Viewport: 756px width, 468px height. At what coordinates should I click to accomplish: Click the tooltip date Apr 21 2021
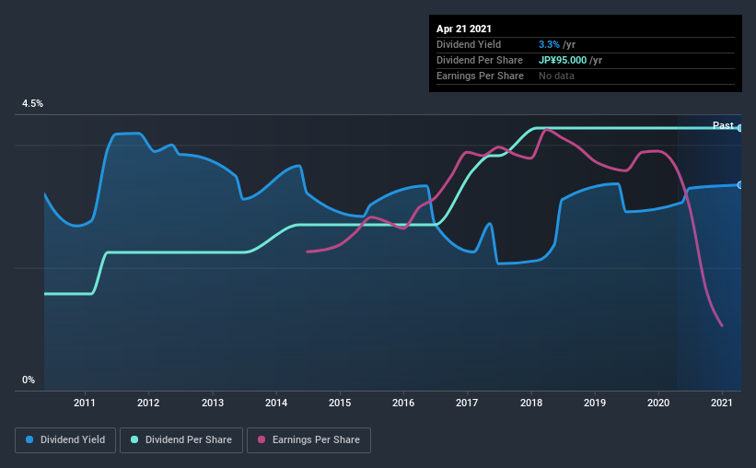[464, 29]
